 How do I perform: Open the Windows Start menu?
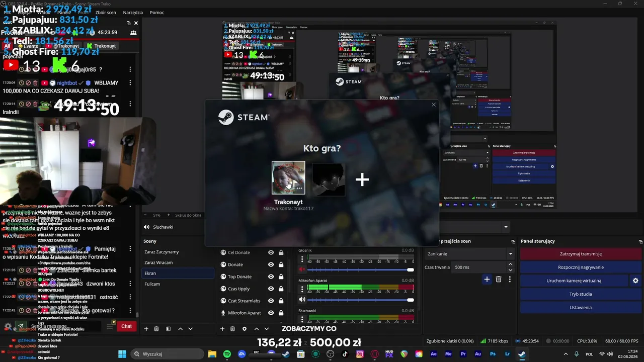point(122,354)
